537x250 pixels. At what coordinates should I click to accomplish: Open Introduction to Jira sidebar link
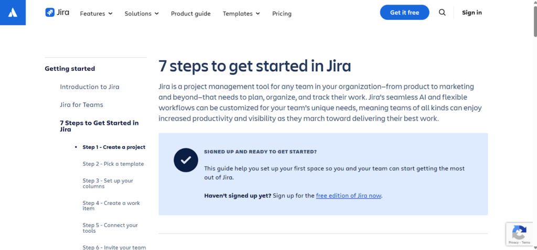point(90,87)
